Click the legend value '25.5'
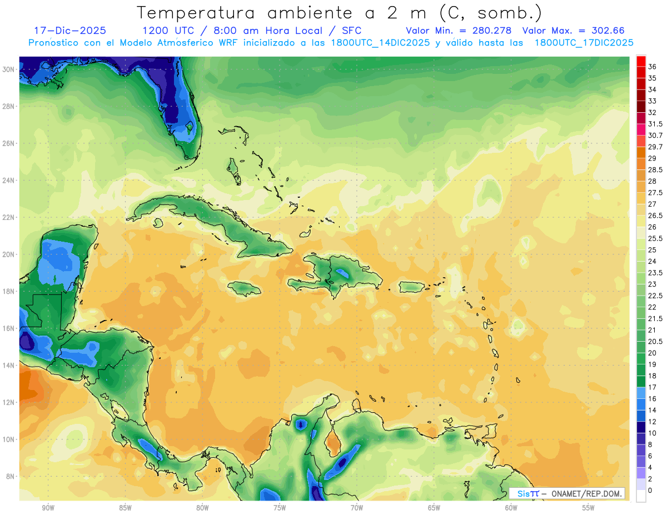Image resolution: width=667 pixels, height=515 pixels. (x=655, y=238)
